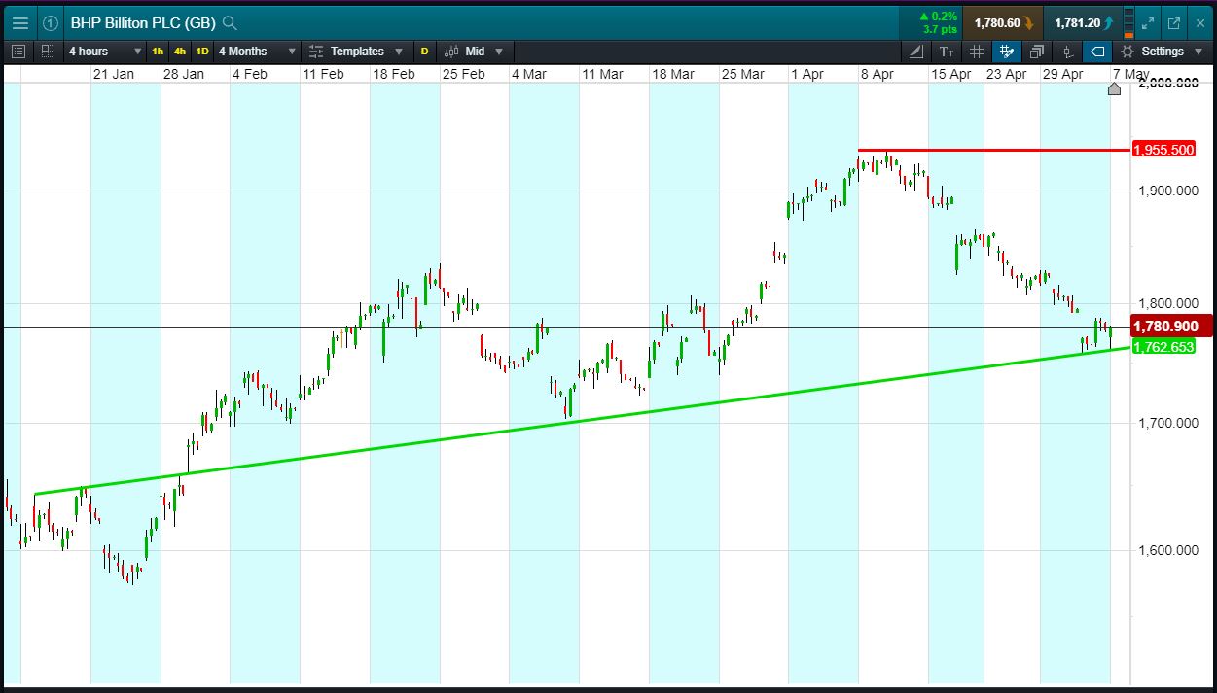The height and width of the screenshot is (693, 1217).
Task: Click the buy price 1,781.20
Action: pyautogui.click(x=1082, y=22)
